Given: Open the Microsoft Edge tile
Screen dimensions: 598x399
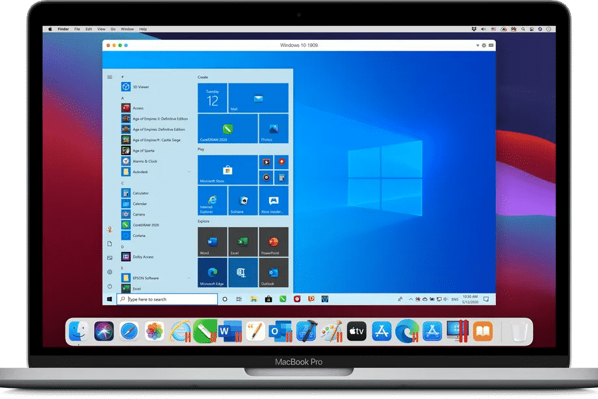Looking at the screenshot, I should [x=213, y=273].
